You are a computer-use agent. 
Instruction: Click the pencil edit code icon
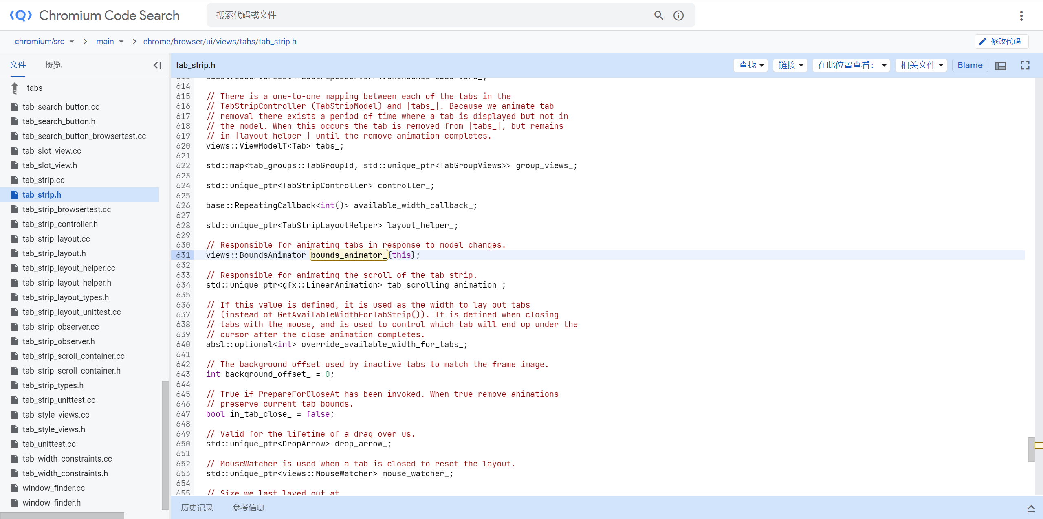coord(983,42)
